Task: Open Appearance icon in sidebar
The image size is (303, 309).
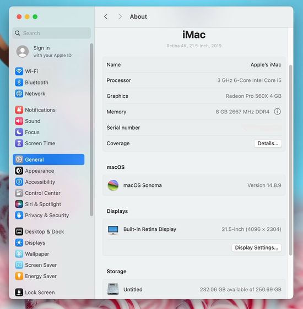Action: click(x=19, y=170)
